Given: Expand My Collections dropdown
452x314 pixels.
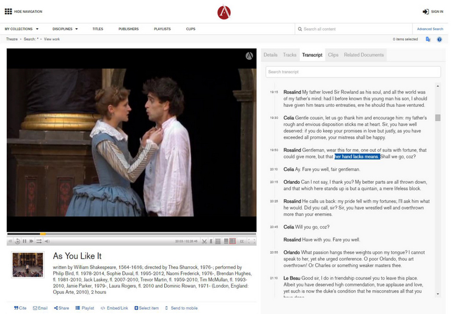Looking at the screenshot, I should tap(21, 29).
